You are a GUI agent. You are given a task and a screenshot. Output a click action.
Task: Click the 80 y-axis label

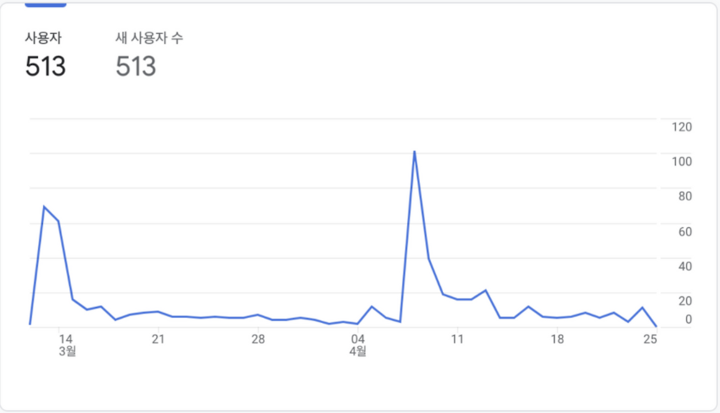685,196
